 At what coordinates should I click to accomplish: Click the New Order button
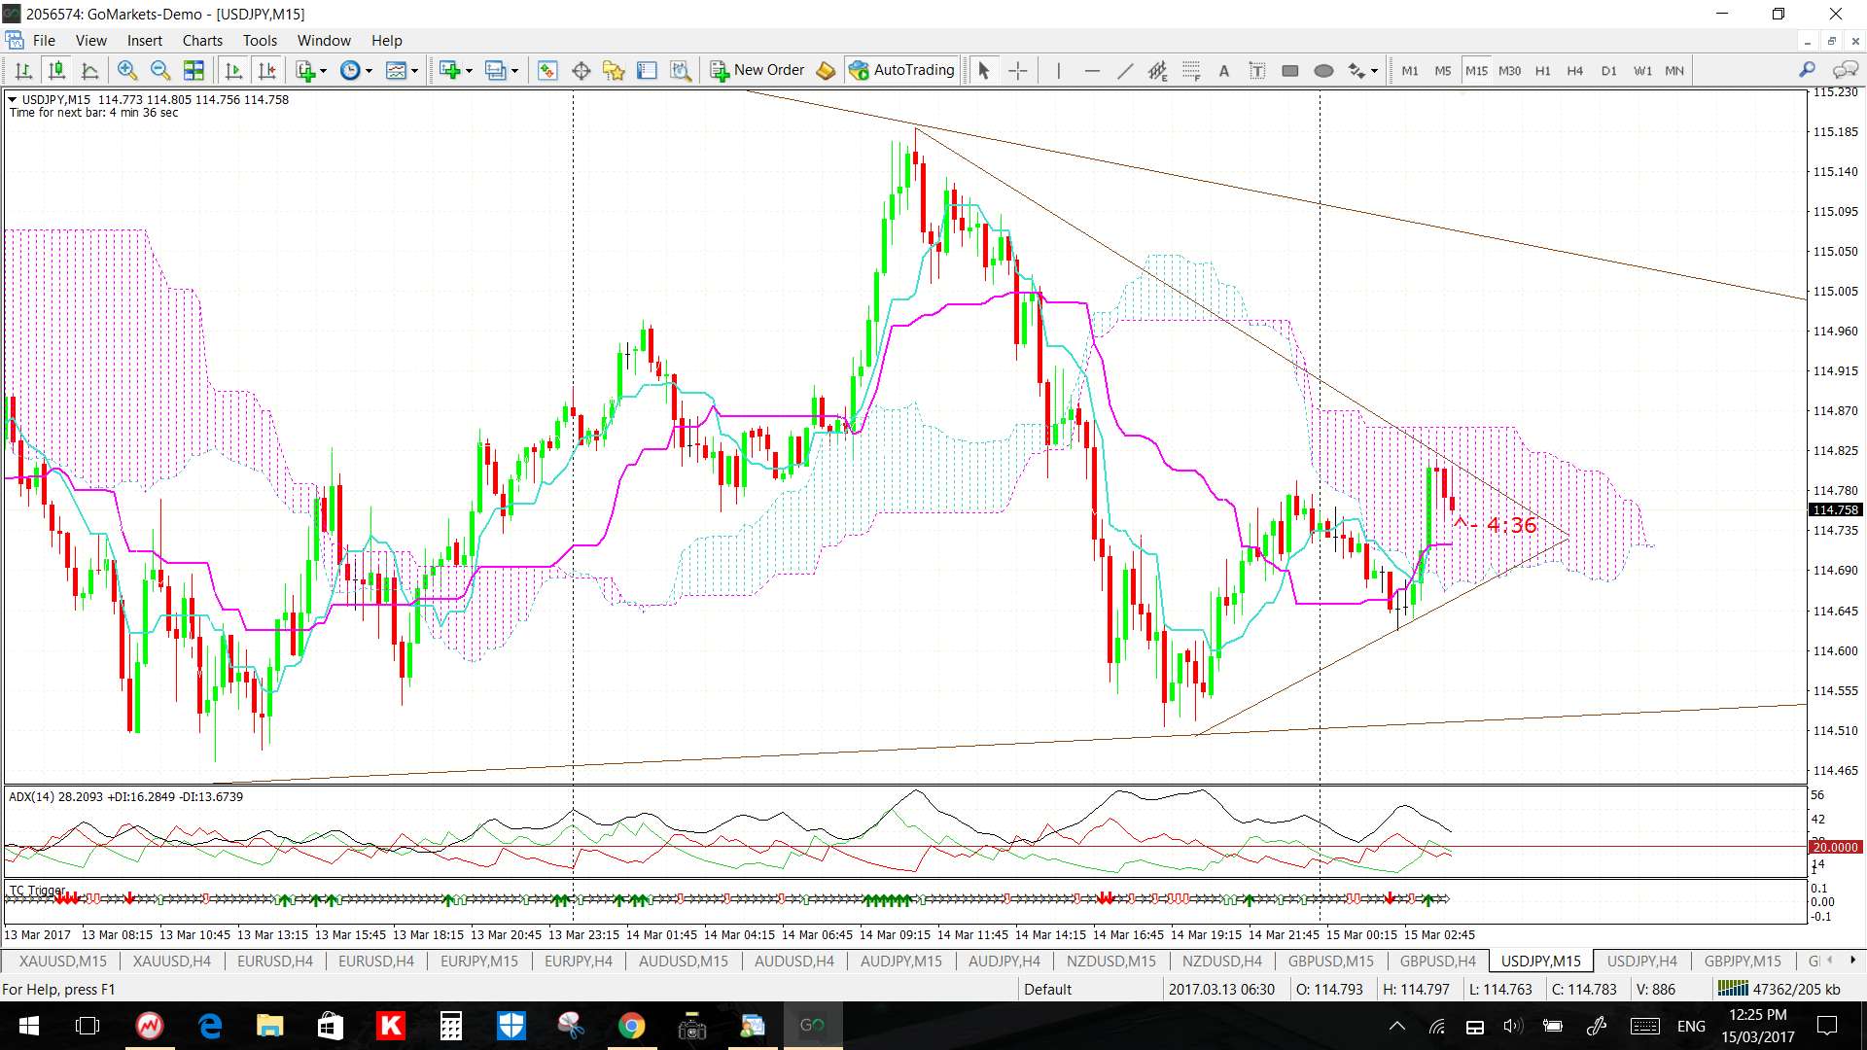click(x=758, y=70)
